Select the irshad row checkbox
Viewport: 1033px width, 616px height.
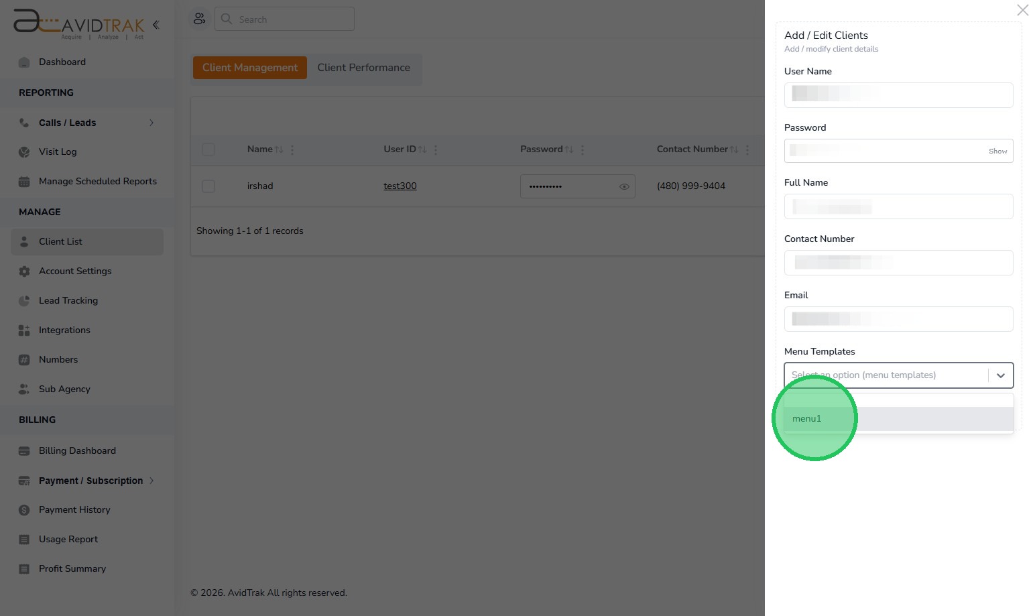[x=208, y=186]
